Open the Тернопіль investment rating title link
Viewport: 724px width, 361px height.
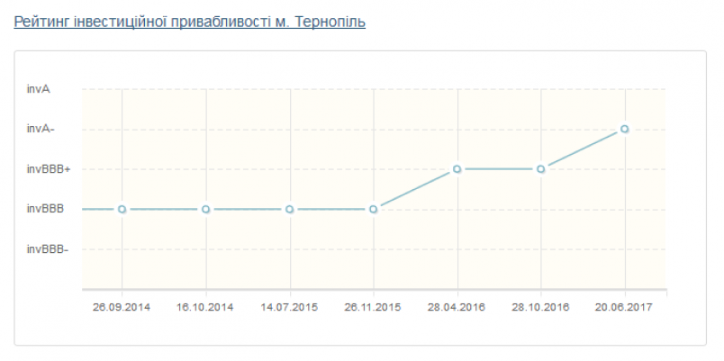click(x=190, y=22)
